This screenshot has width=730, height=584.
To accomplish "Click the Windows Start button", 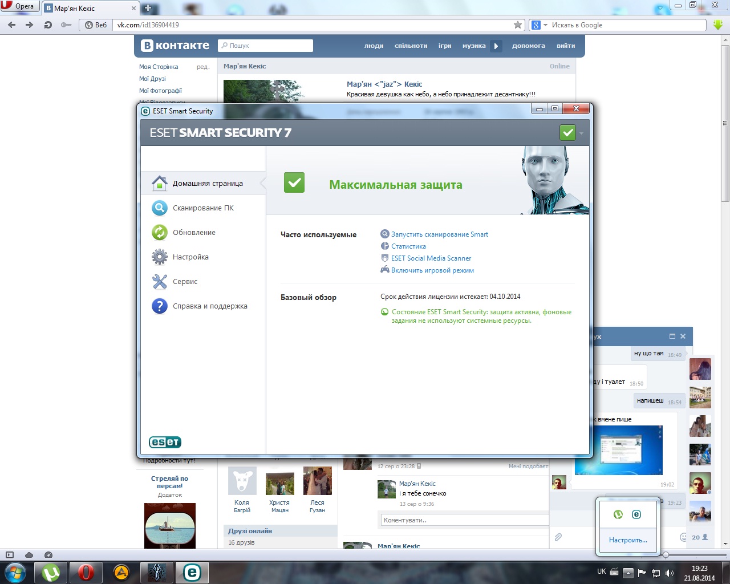I will click(x=15, y=572).
